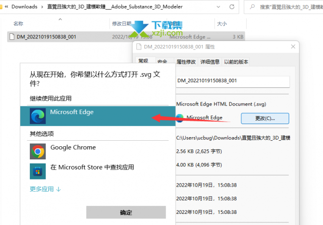Sort by 修改日期 column header
The height and width of the screenshot is (225, 323).
pos(122,24)
